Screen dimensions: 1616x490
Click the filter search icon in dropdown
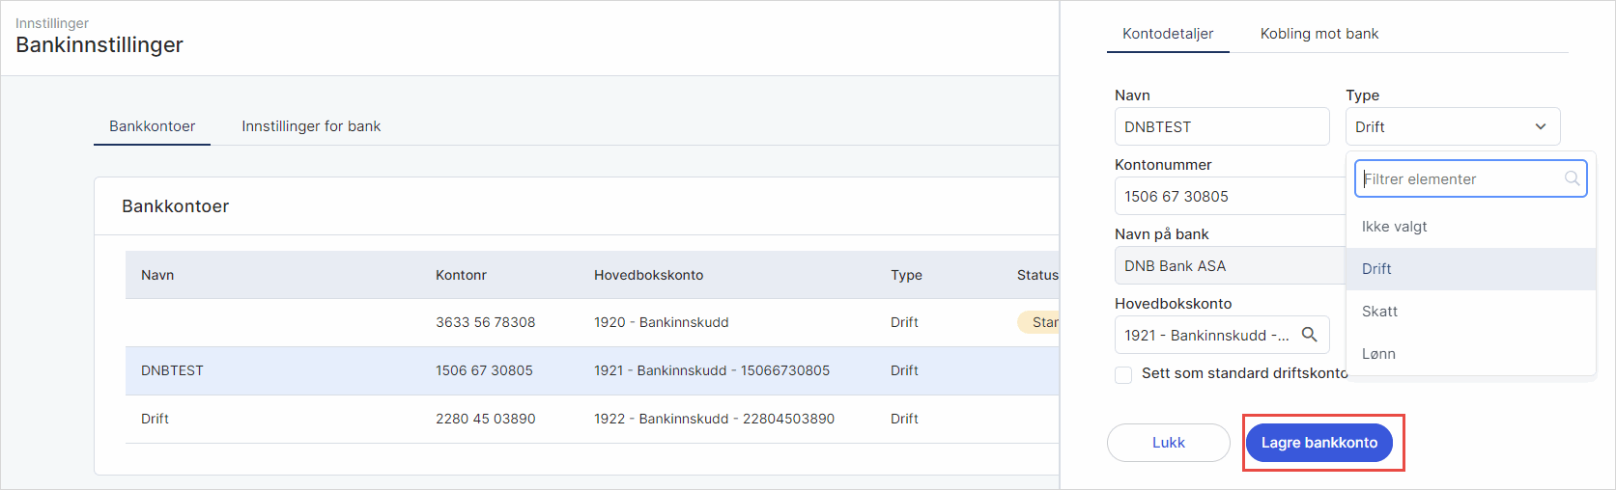tap(1572, 178)
